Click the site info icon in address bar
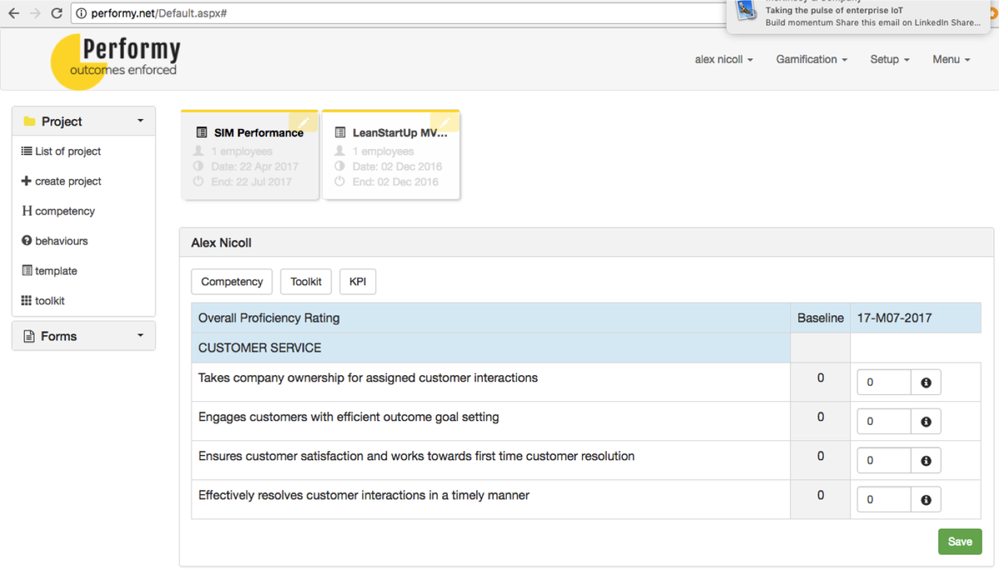The image size is (999, 574). (82, 13)
